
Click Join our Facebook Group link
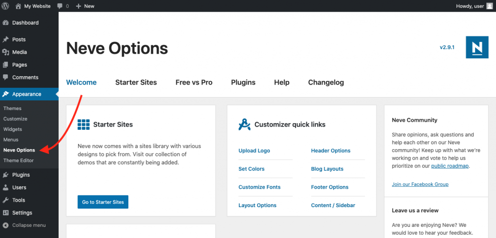click(x=420, y=184)
